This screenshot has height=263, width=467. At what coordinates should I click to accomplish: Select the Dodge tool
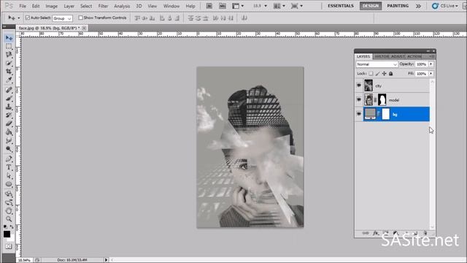coord(9,148)
